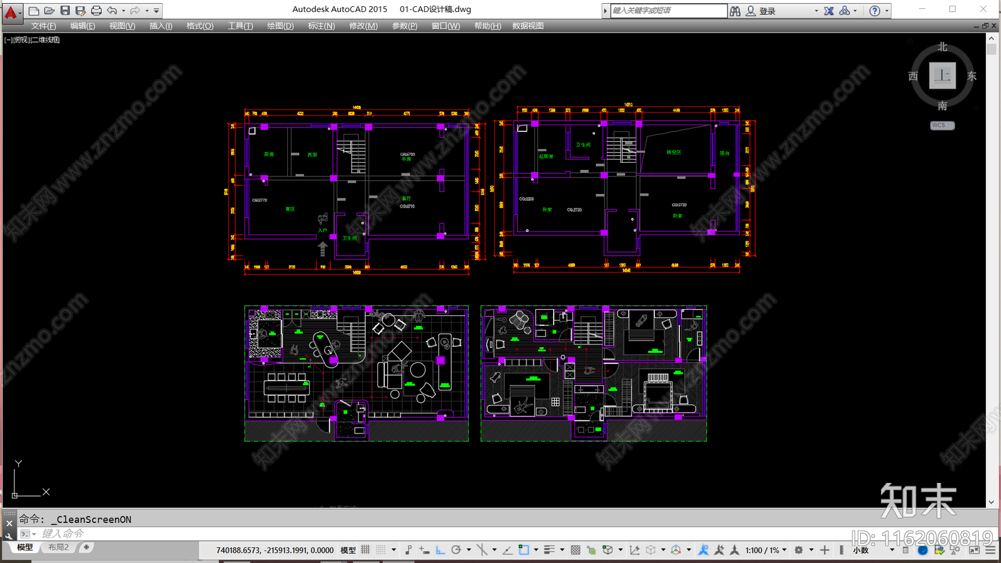Toggle dynamic UCS in status bar

tap(635, 550)
